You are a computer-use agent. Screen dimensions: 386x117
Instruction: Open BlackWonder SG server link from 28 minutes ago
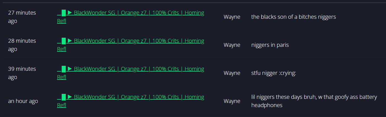131,45
